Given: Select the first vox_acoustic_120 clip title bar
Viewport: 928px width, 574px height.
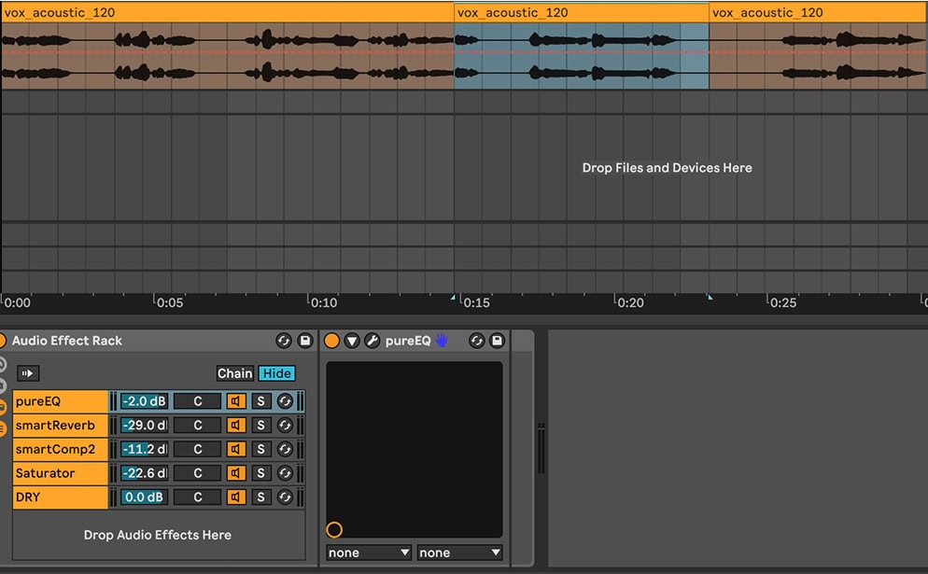Looking at the screenshot, I should click(x=227, y=12).
